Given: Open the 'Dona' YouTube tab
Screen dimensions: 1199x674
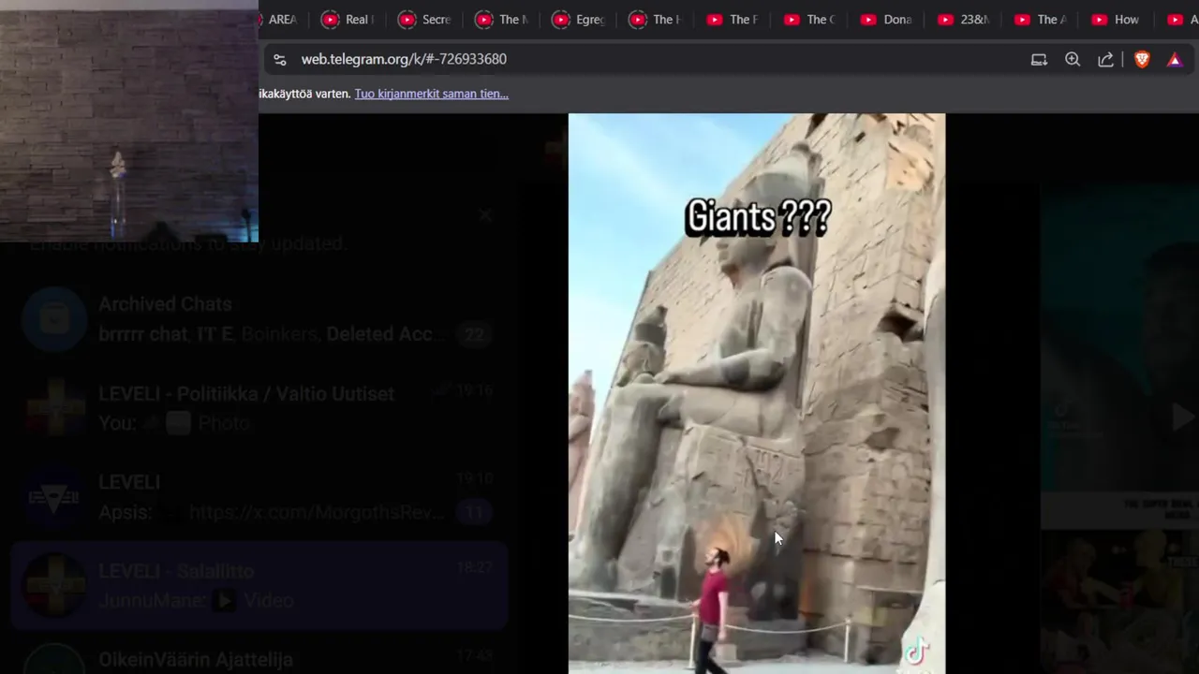Looking at the screenshot, I should [885, 19].
